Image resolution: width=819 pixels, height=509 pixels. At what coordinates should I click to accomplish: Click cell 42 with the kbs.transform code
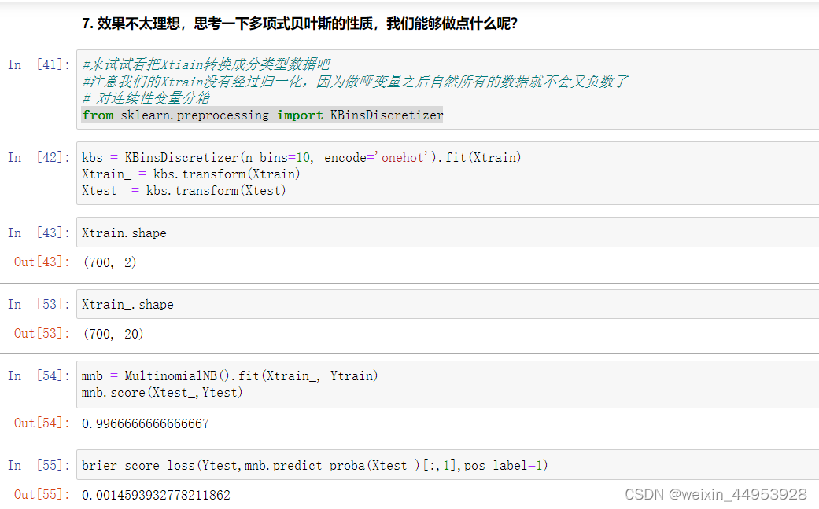(448, 173)
